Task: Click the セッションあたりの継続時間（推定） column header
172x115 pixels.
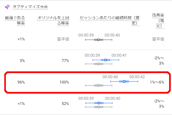Action: (x=110, y=20)
